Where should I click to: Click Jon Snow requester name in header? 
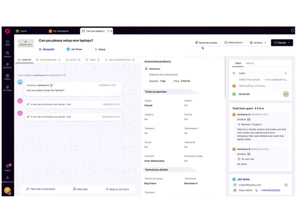(x=77, y=49)
